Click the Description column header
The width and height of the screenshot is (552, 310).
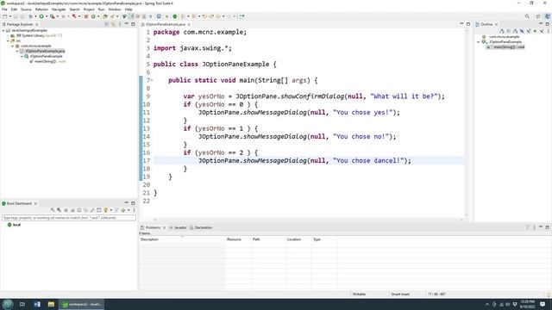(182, 239)
